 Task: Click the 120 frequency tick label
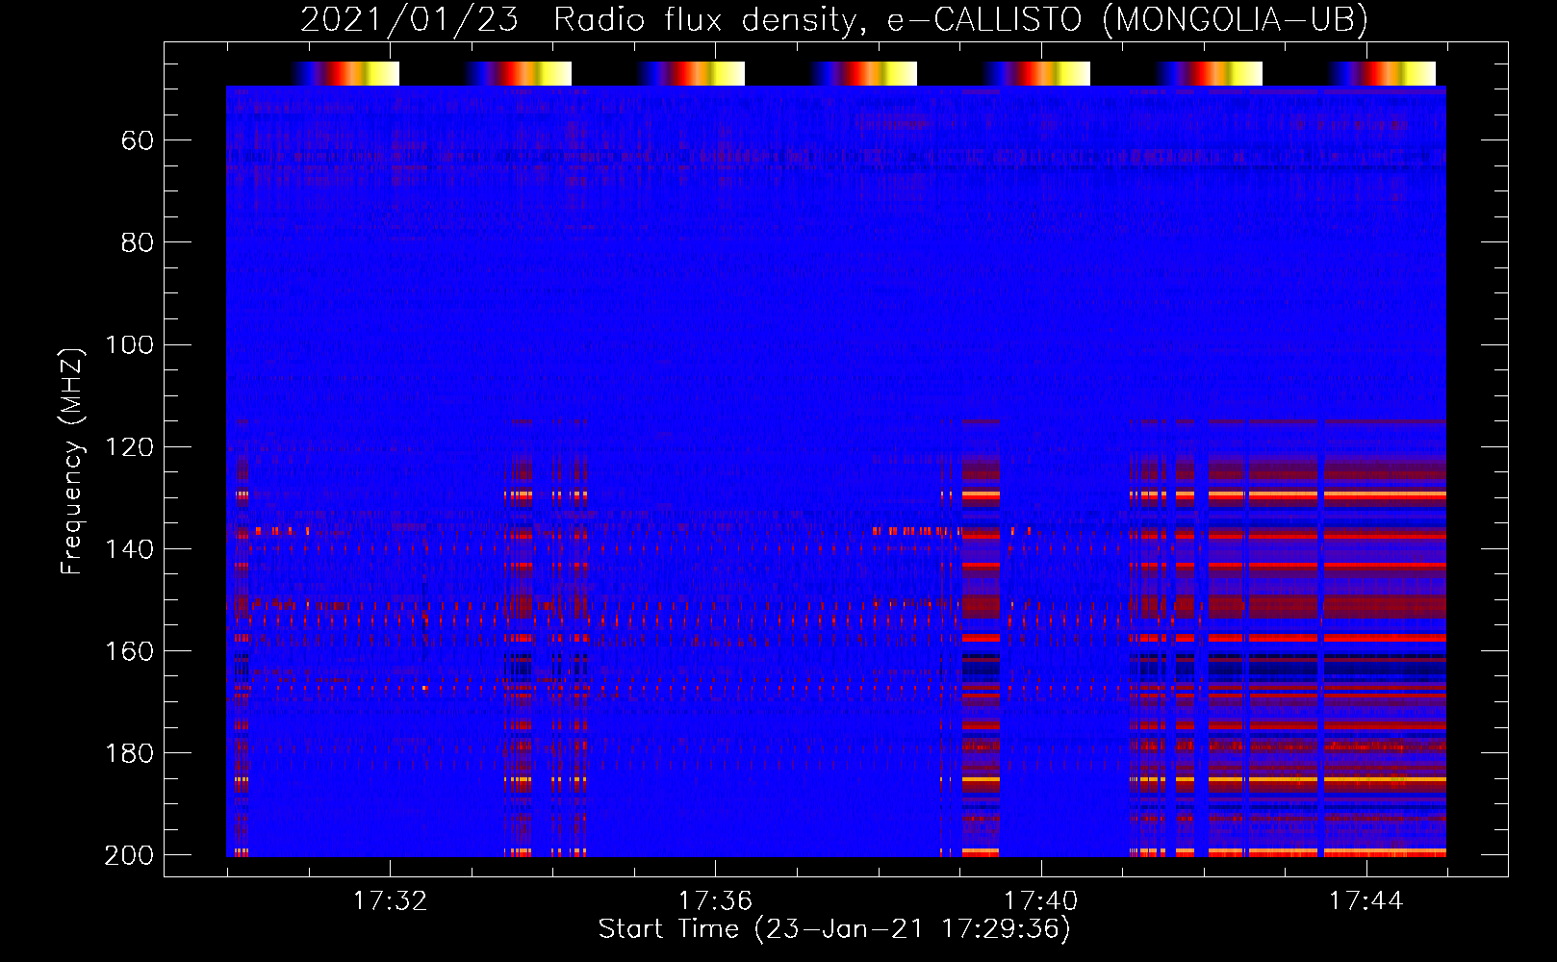pos(129,447)
